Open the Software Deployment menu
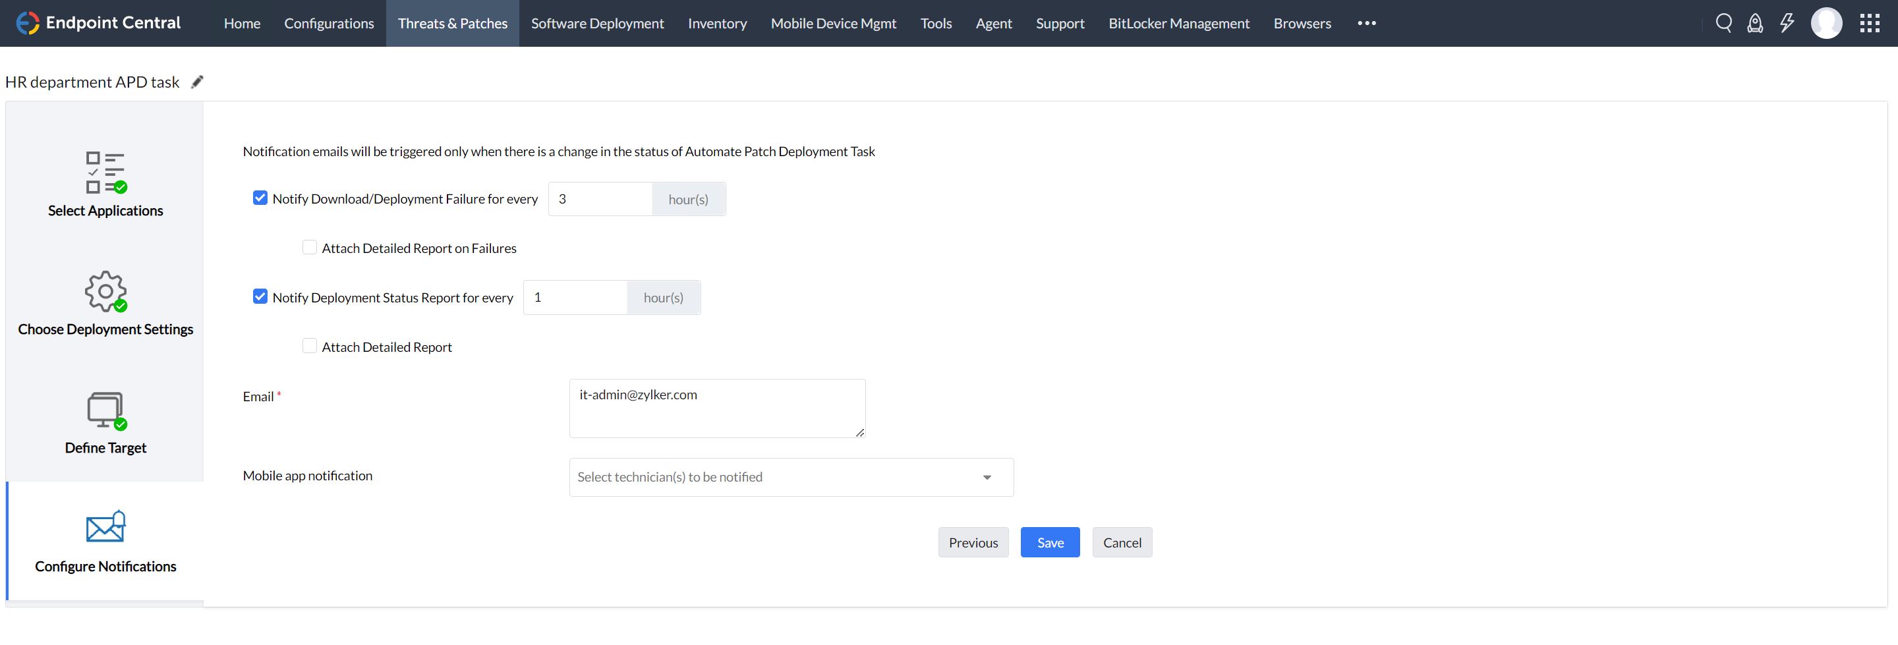This screenshot has height=645, width=1898. 597,24
